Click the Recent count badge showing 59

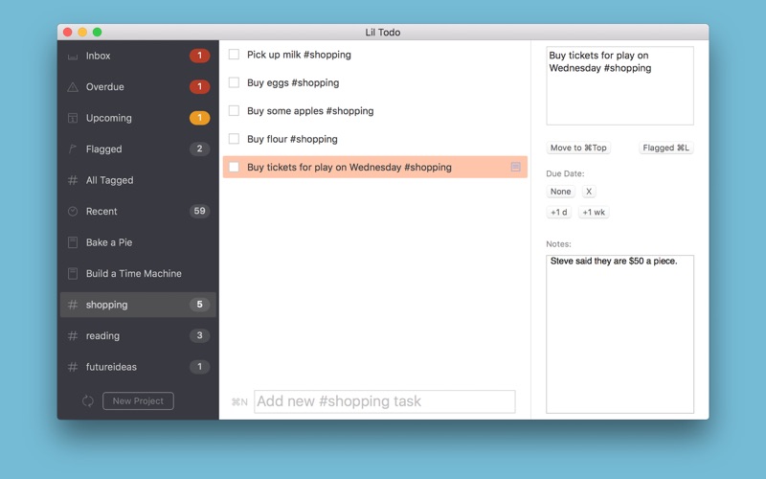[199, 211]
